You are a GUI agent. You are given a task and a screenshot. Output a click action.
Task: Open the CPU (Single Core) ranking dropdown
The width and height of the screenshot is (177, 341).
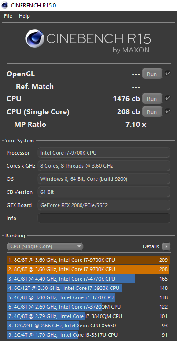coord(45,246)
